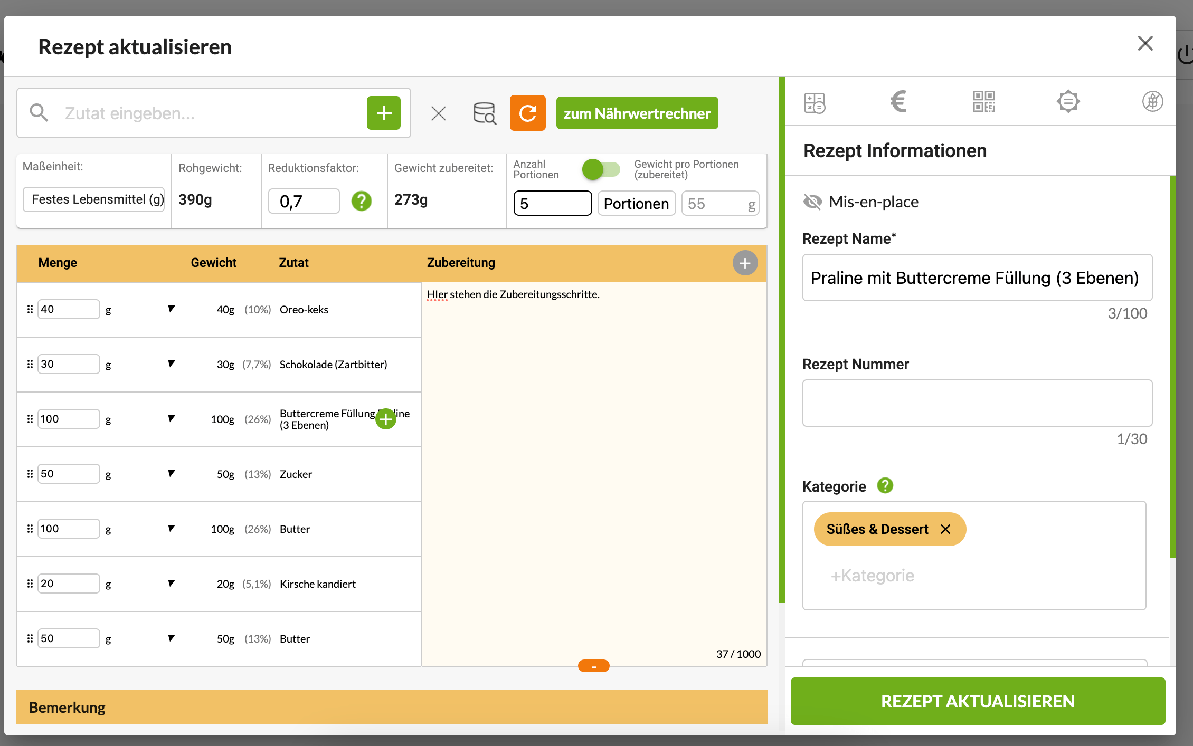Grab the drag handle of Buttercreme Füllung row

(30, 419)
